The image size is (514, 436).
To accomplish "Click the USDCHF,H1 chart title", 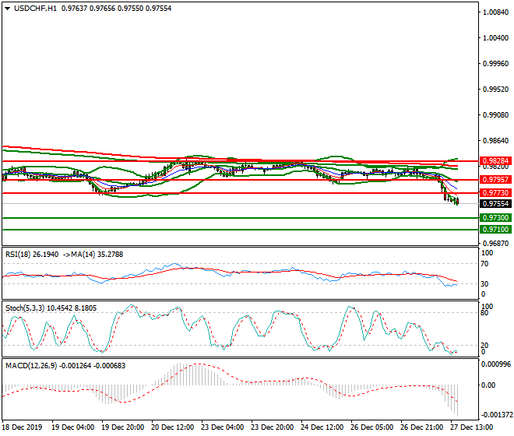I will (35, 8).
